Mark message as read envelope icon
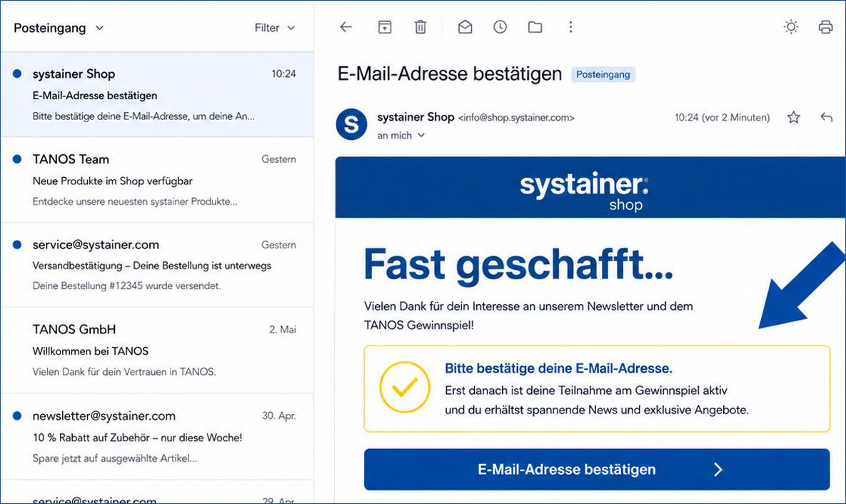 click(x=465, y=27)
